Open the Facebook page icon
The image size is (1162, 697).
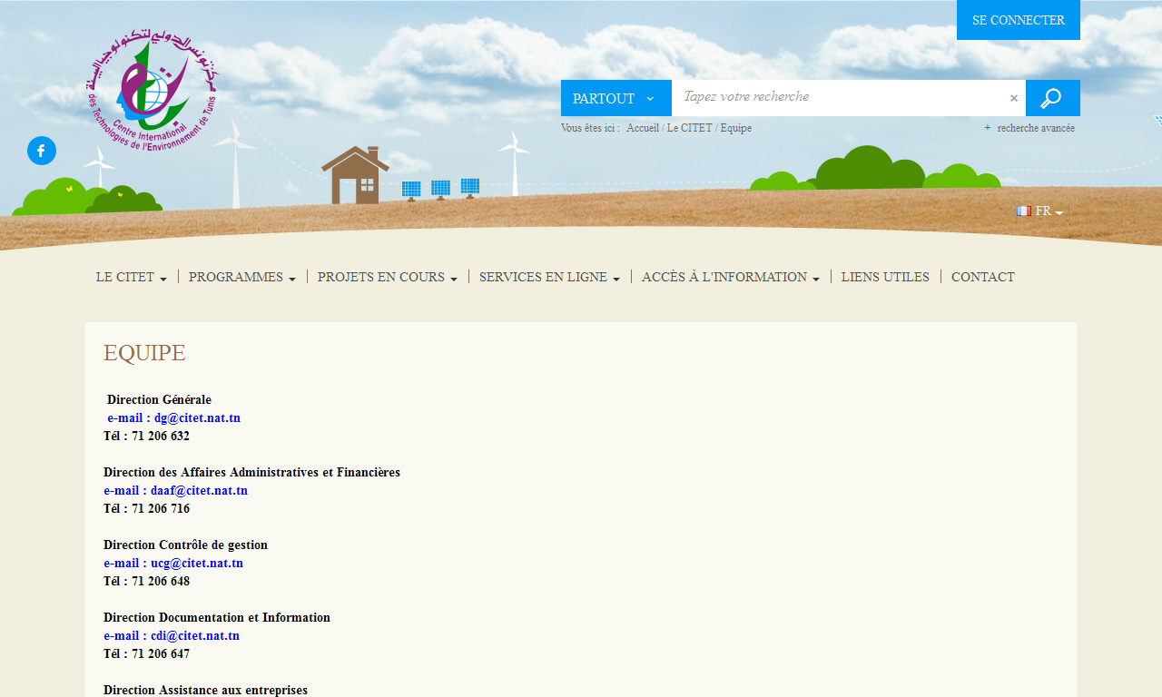pos(42,151)
